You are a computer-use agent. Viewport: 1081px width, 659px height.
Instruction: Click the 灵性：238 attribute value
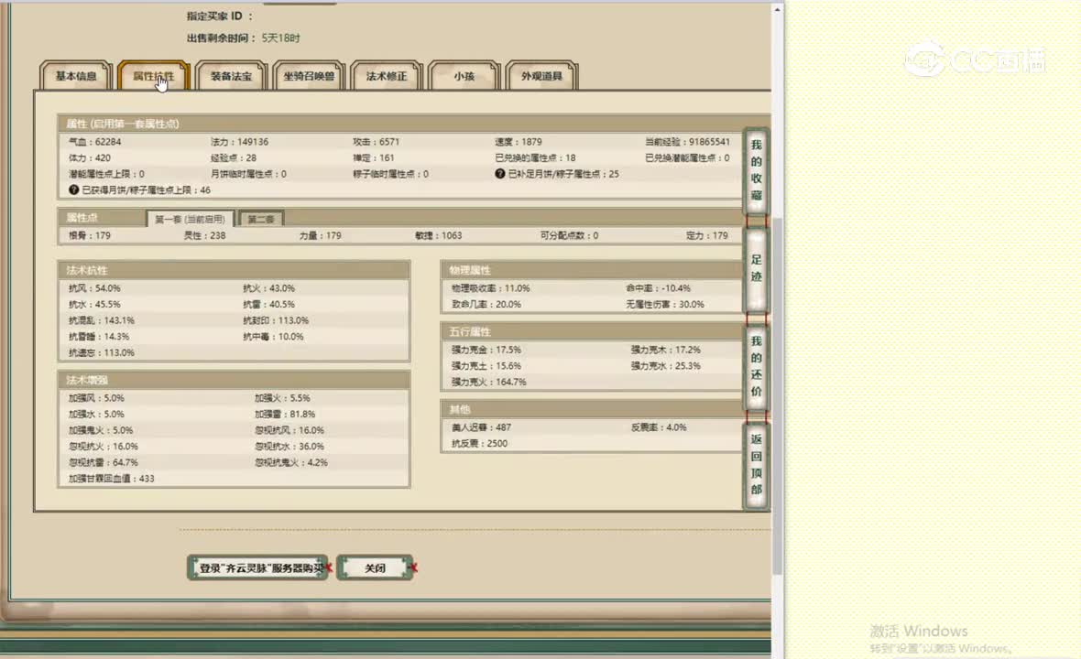tap(204, 235)
